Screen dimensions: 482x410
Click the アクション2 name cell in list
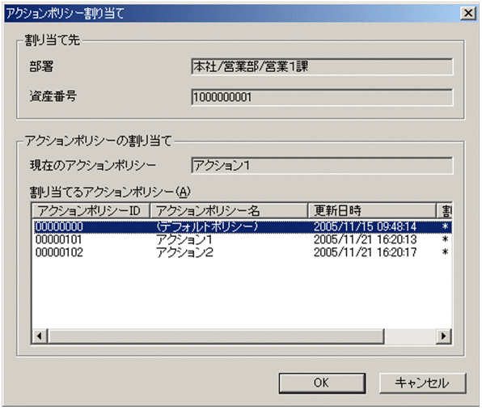click(184, 252)
